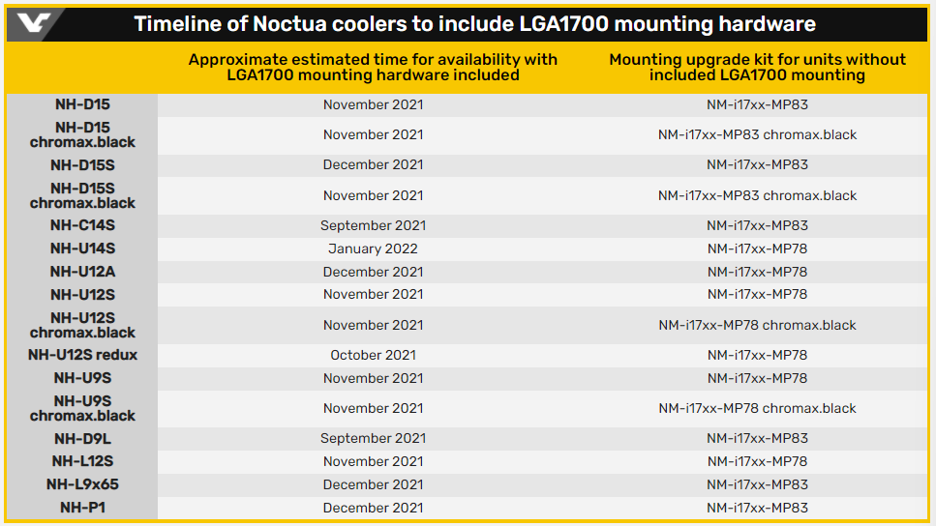Click the NH-D9L cooler name
This screenshot has width=936, height=526.
(x=82, y=438)
